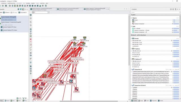The height and width of the screenshot is (102, 181).
Task: Click the first circle icon in Content header
Action: coord(171,9)
